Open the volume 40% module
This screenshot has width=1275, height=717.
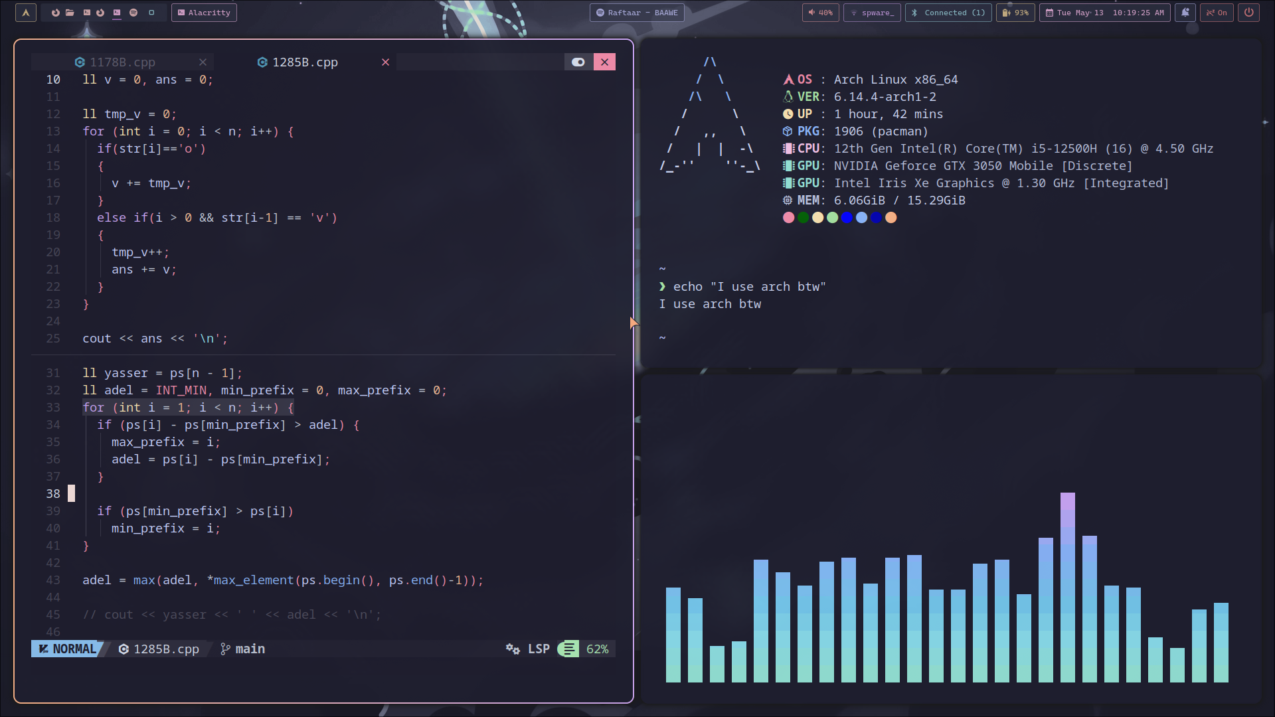(821, 13)
